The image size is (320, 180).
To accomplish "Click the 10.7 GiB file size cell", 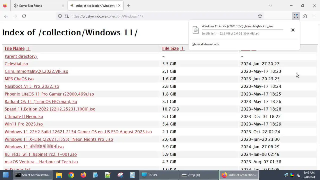I will click(170, 109).
